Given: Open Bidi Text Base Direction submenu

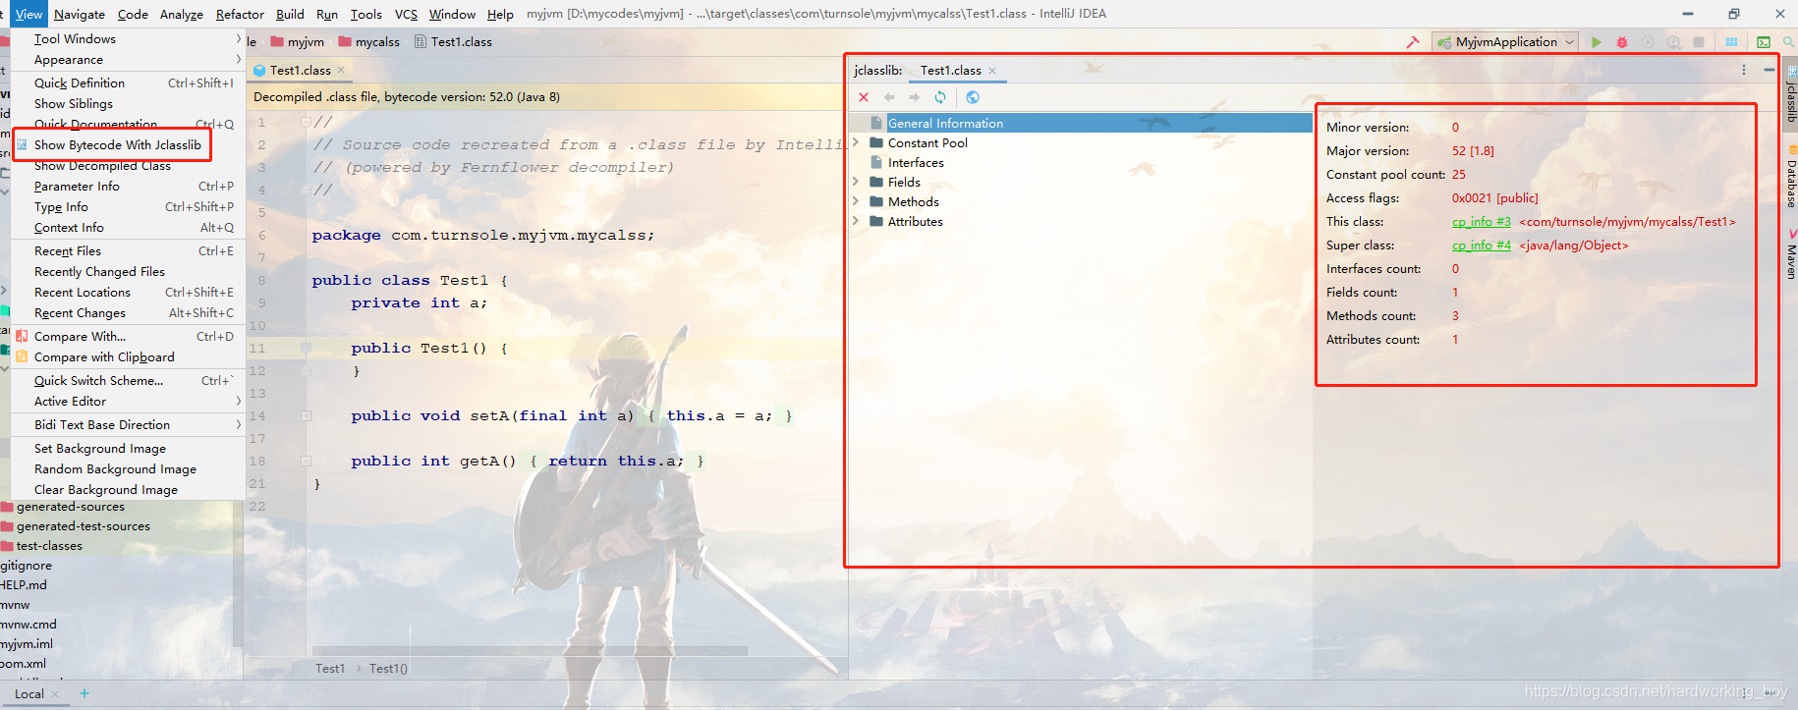Looking at the screenshot, I should pos(128,425).
